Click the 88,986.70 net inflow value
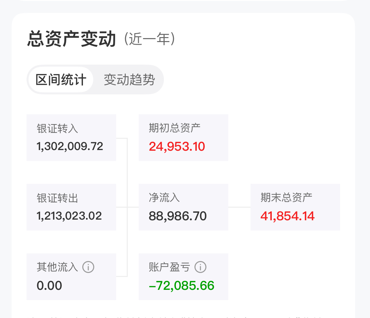The width and height of the screenshot is (370, 318). pyautogui.click(x=178, y=216)
